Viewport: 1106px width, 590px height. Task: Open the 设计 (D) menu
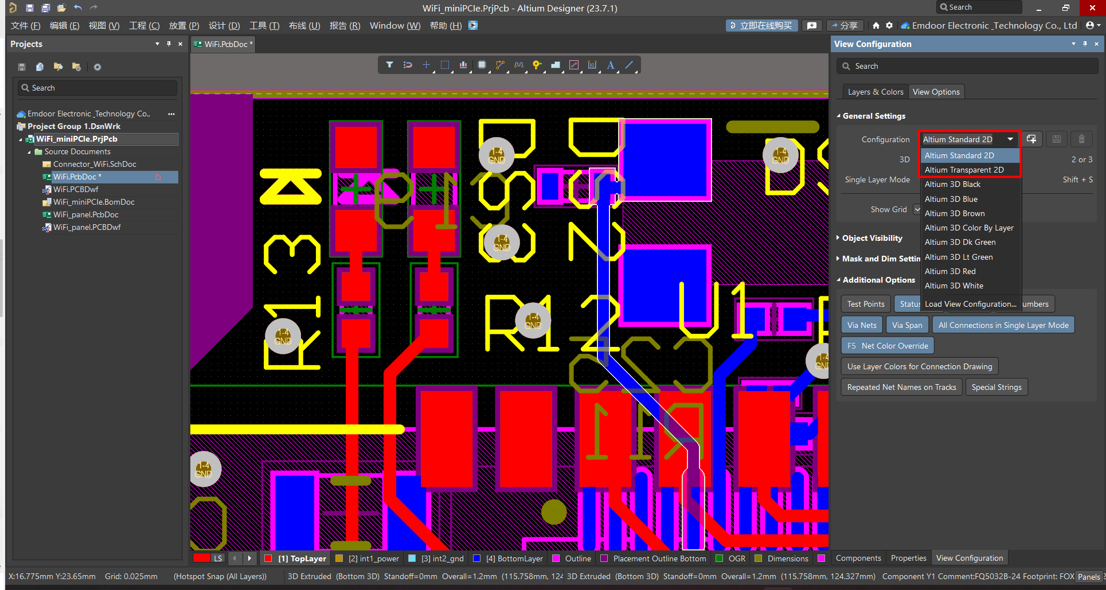(x=224, y=26)
